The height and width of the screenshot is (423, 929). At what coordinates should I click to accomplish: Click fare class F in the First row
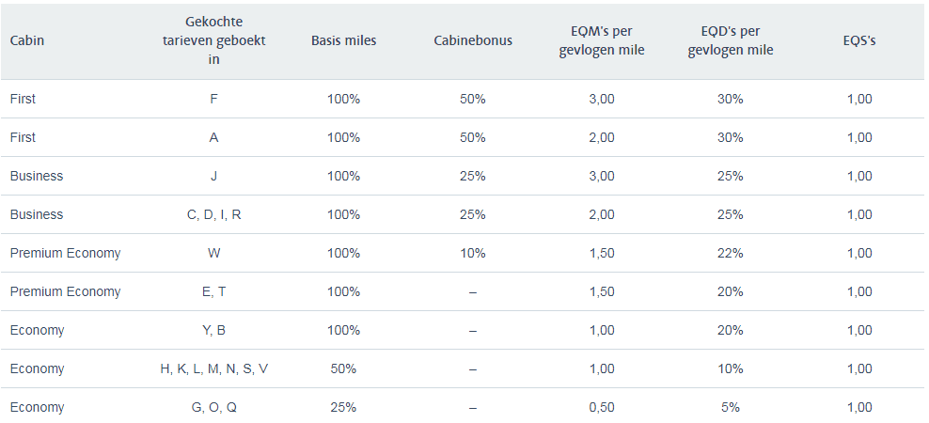tap(214, 99)
